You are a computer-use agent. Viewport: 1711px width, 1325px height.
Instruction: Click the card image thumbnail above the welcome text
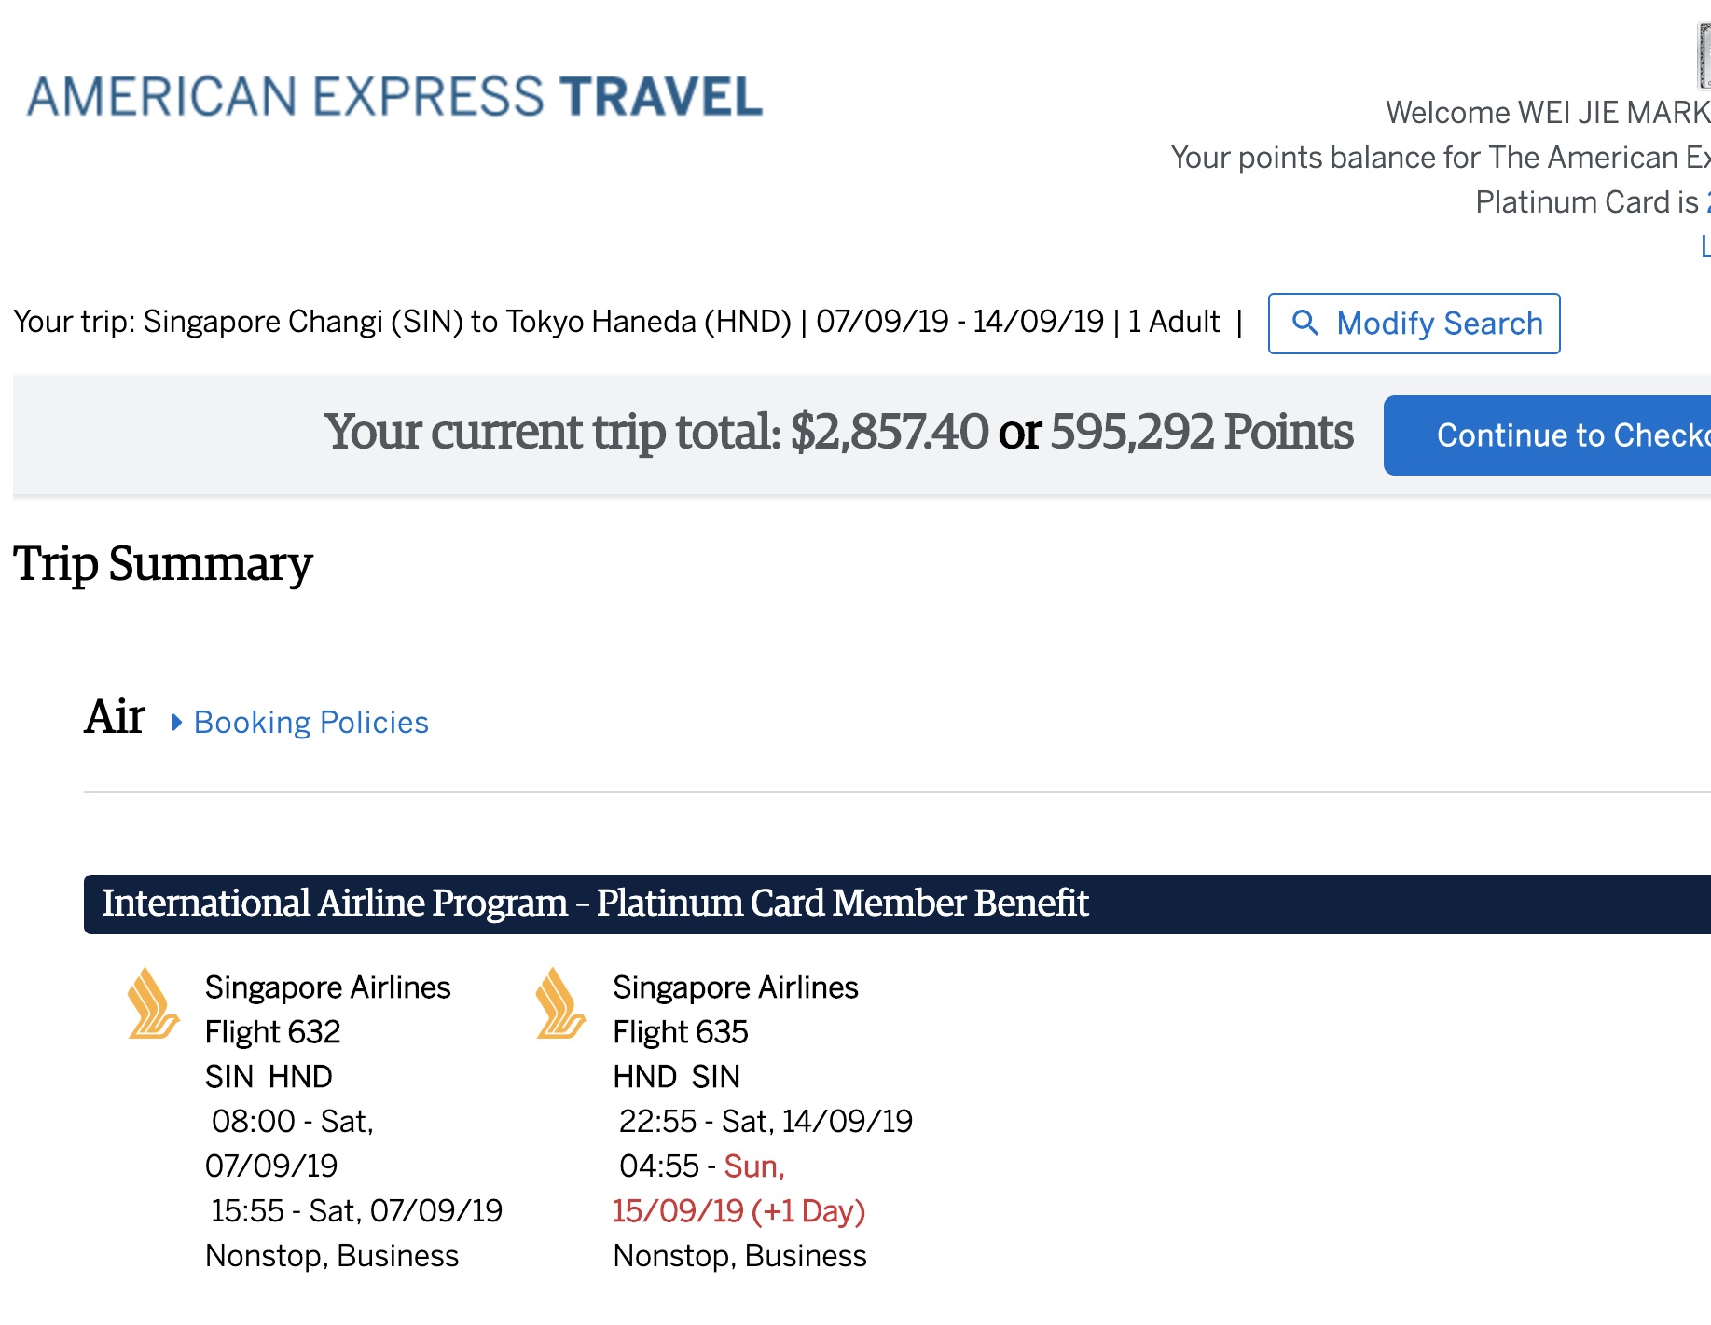1704,55
